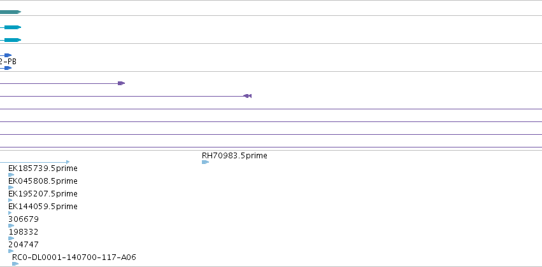542x267 pixels.
Task: Click the EK195207.5prime label
Action: [x=43, y=194]
